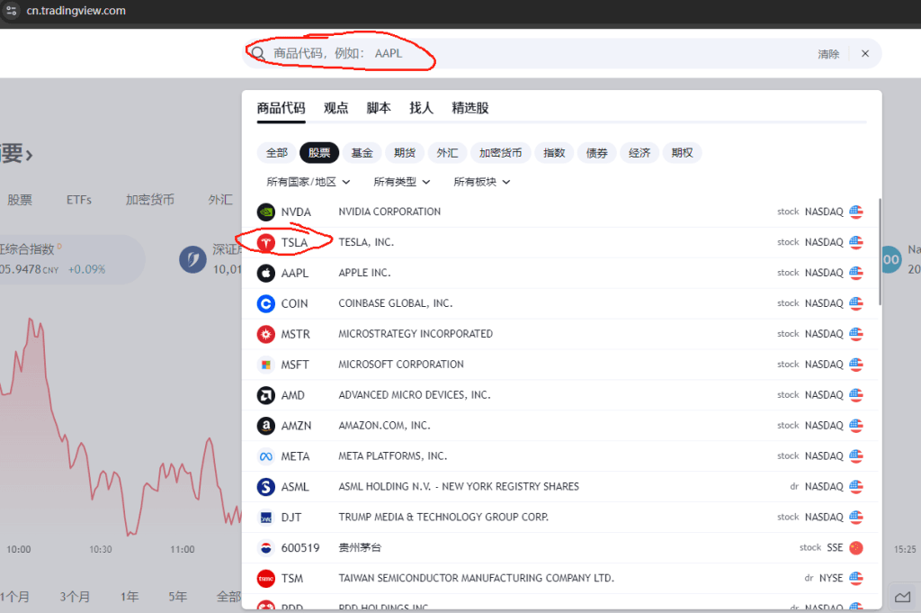Image resolution: width=921 pixels, height=613 pixels.
Task: Select AMAZON.COM, INC. result
Action: pos(384,426)
